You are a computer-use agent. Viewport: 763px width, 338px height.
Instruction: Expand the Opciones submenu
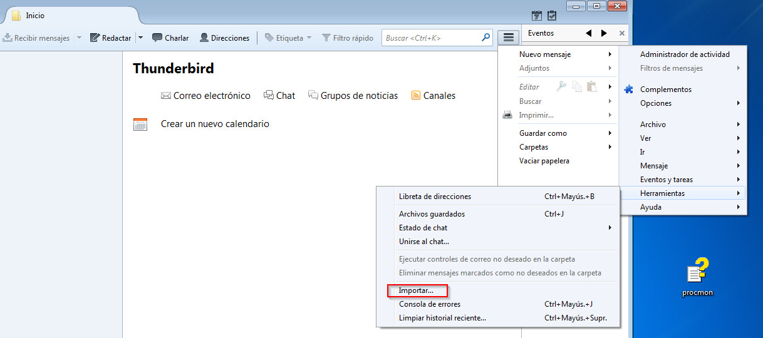(683, 103)
